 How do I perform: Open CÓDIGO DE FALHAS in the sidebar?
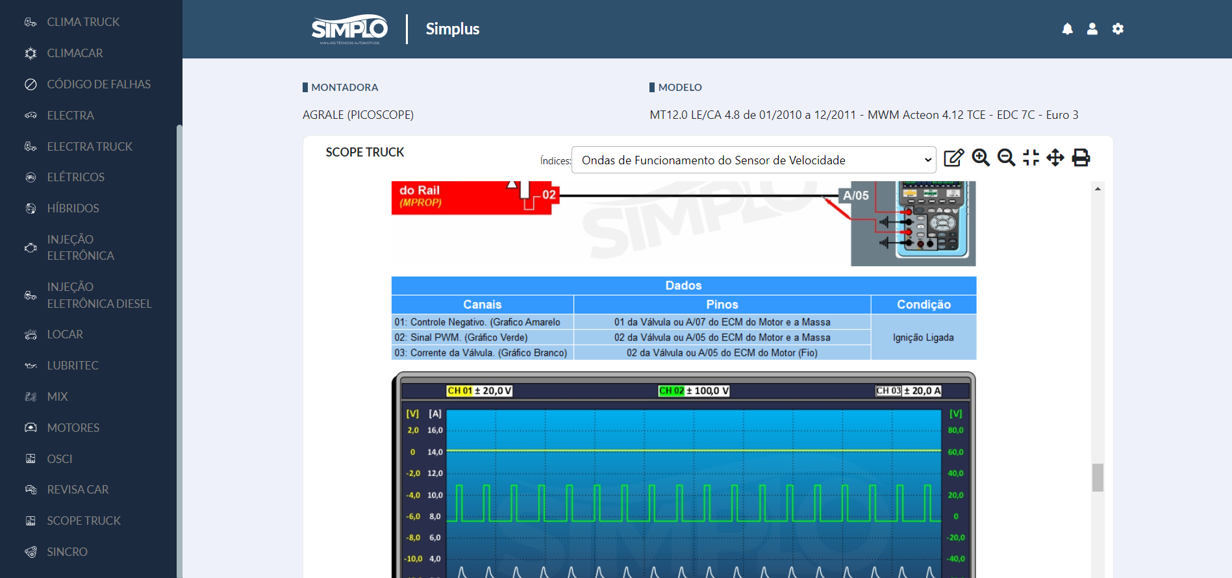pyautogui.click(x=98, y=84)
